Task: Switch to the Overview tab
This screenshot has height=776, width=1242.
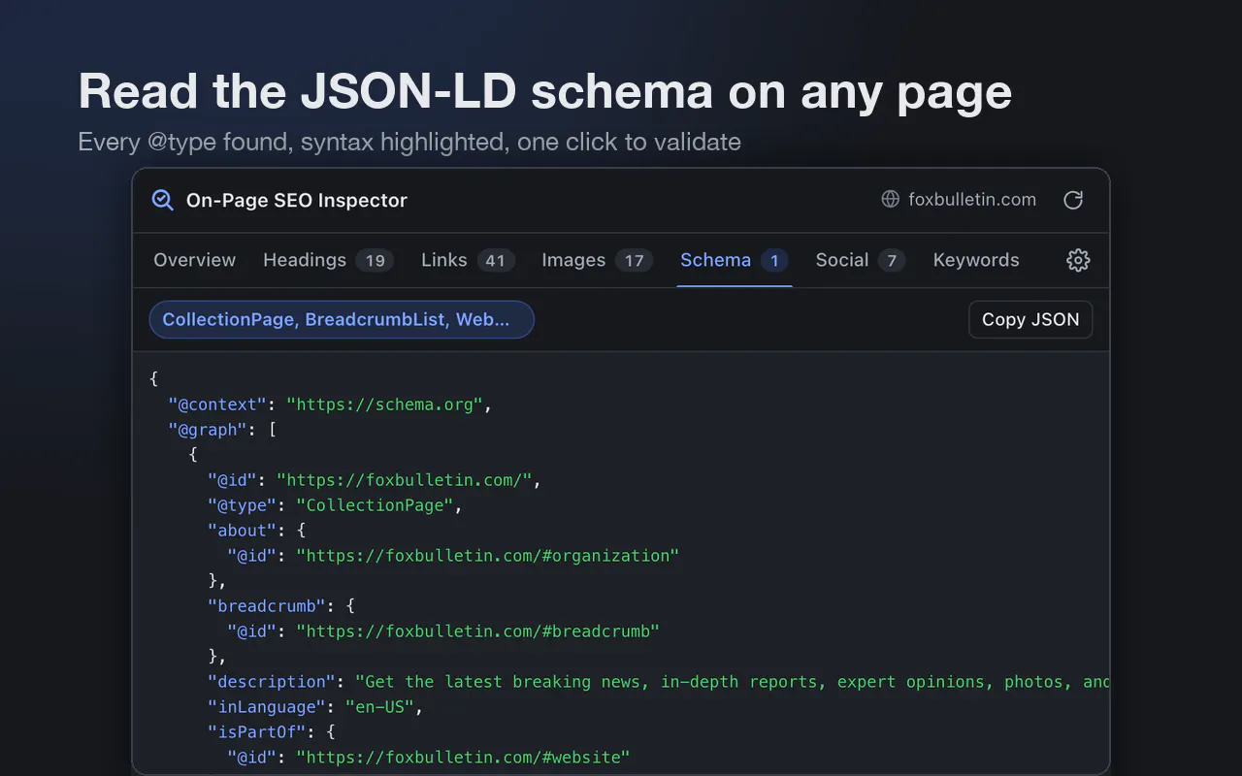Action: click(x=194, y=260)
